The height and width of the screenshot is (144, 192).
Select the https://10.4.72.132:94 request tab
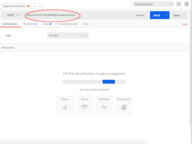pyautogui.click(x=16, y=6)
